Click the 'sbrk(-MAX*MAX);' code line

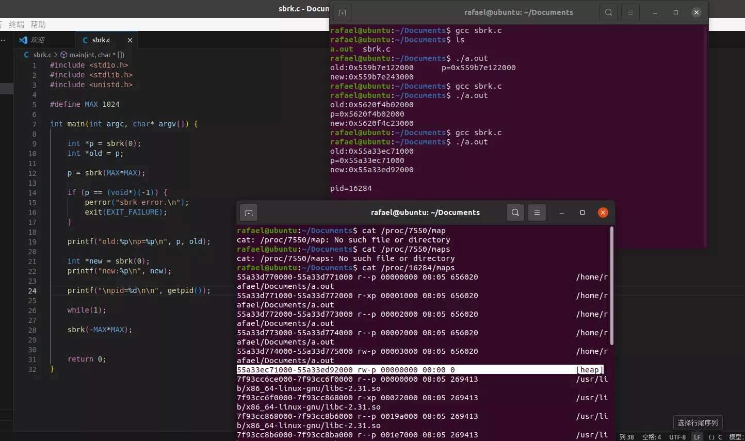click(x=100, y=330)
